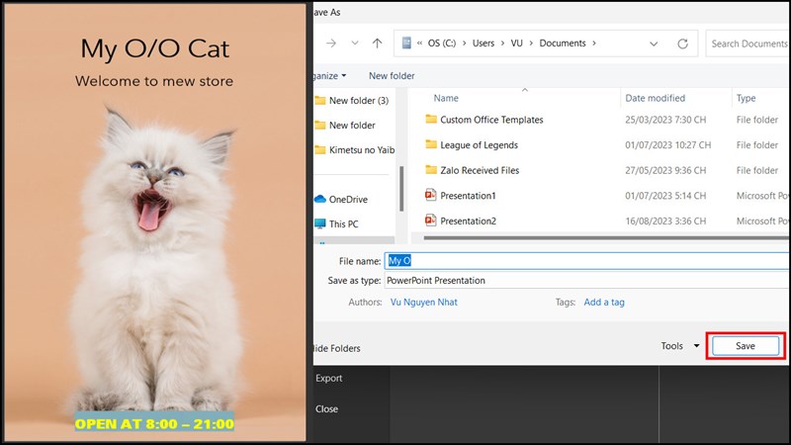Open the Organize menu

click(x=330, y=76)
